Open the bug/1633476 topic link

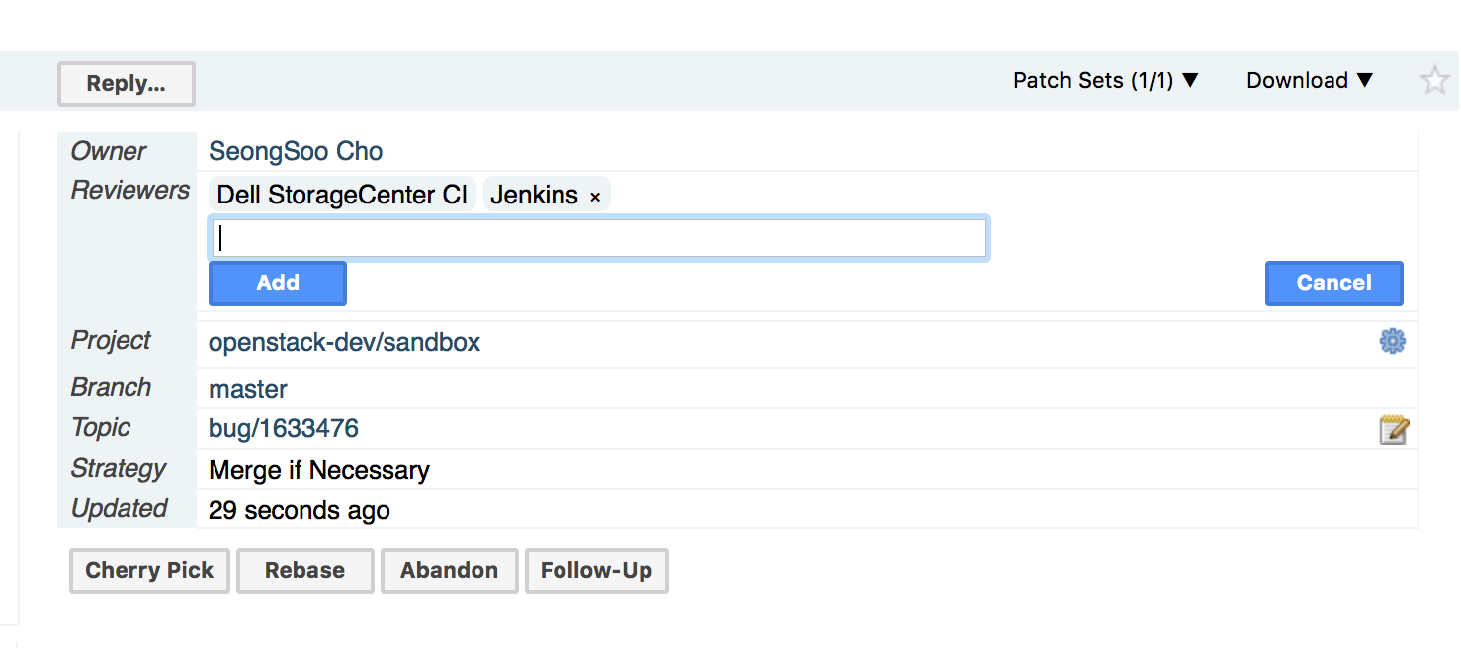pyautogui.click(x=284, y=429)
